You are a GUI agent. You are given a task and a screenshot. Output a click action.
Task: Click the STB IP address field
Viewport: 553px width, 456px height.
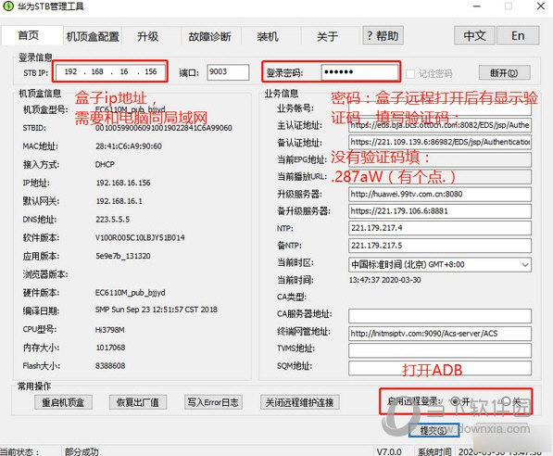tap(110, 71)
